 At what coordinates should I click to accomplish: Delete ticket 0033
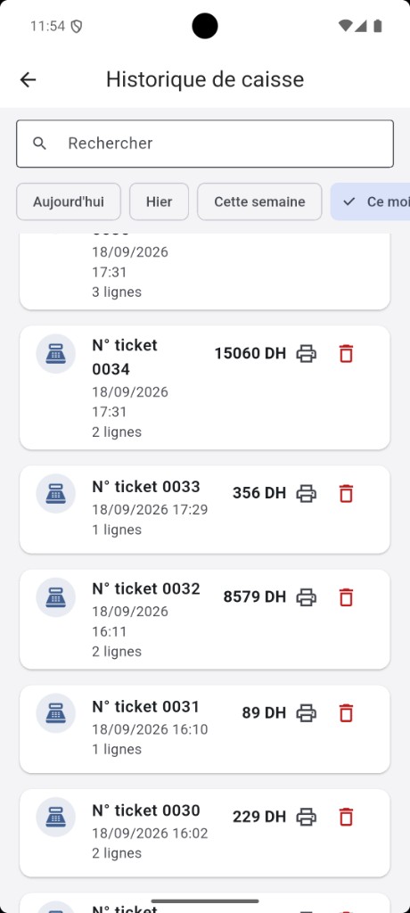[x=346, y=493]
